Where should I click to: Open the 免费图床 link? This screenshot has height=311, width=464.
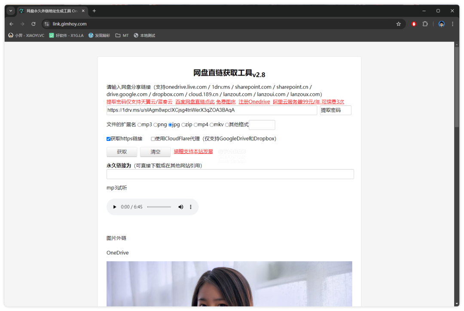226,102
